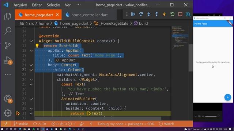This screenshot has height=131, width=234.
Task: Click the 'src' breadcrumb
Action: 31,23
